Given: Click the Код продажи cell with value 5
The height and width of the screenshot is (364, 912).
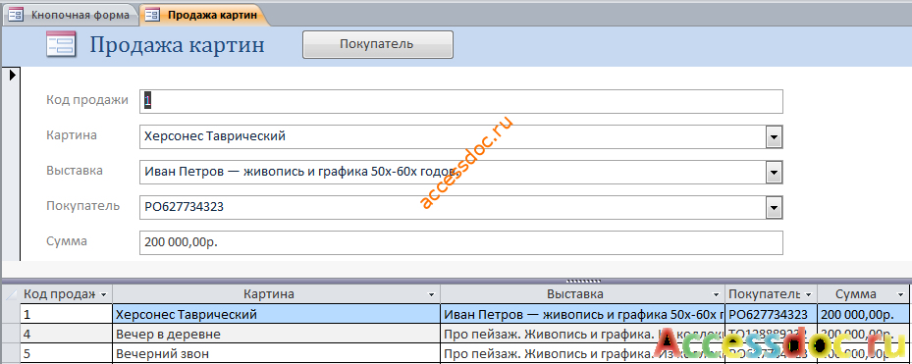Looking at the screenshot, I should (x=67, y=353).
